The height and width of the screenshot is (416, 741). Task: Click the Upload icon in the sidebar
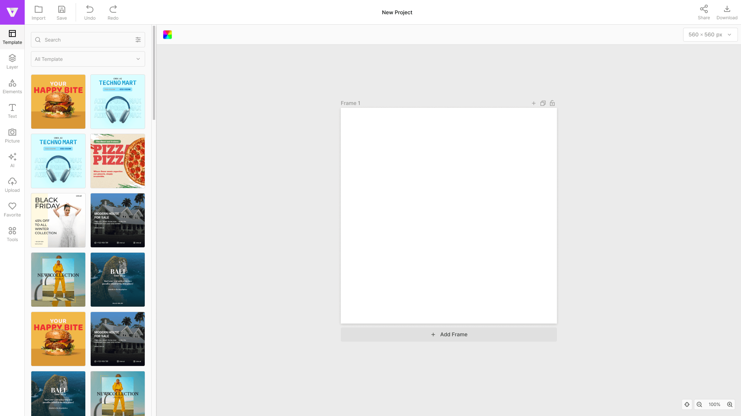(12, 185)
